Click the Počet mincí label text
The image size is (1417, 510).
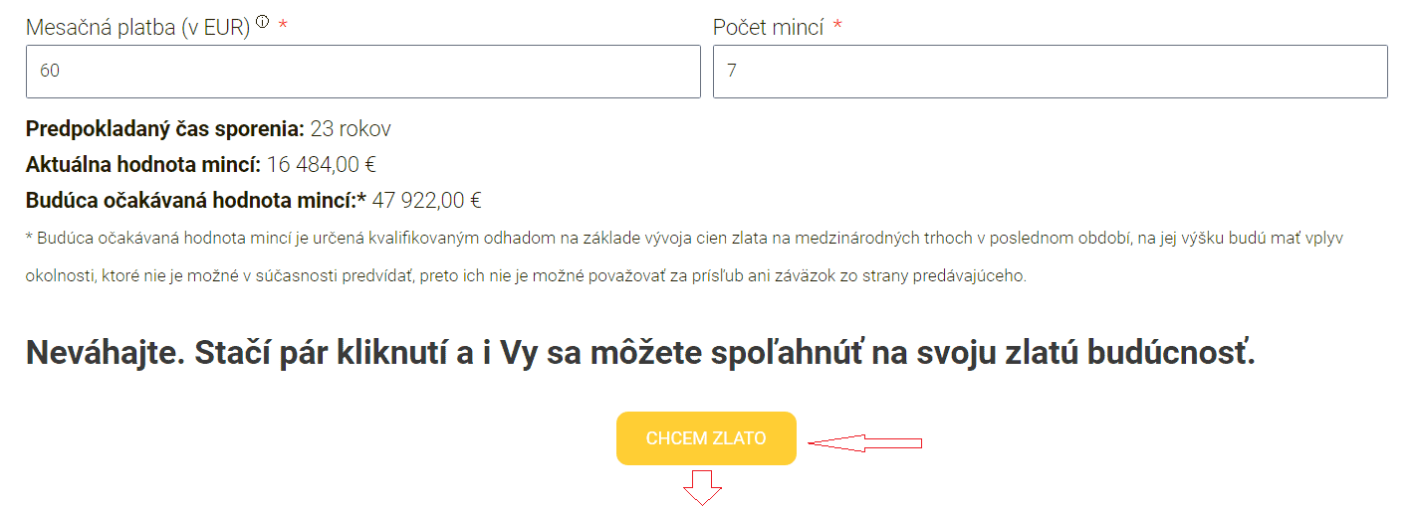pyautogui.click(x=768, y=28)
